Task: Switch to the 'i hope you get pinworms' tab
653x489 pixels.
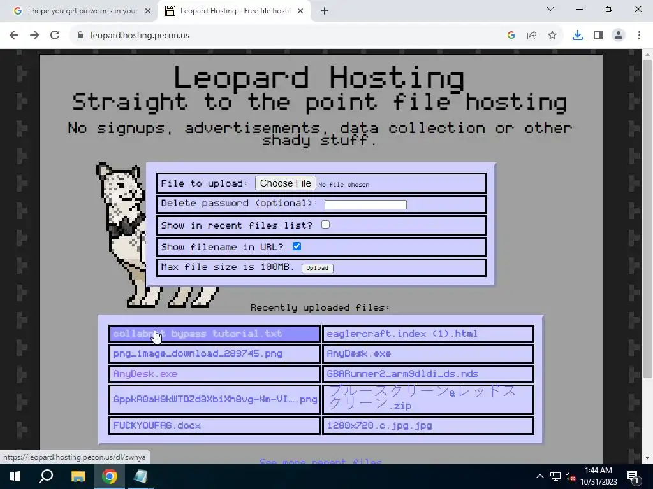Action: [79, 11]
